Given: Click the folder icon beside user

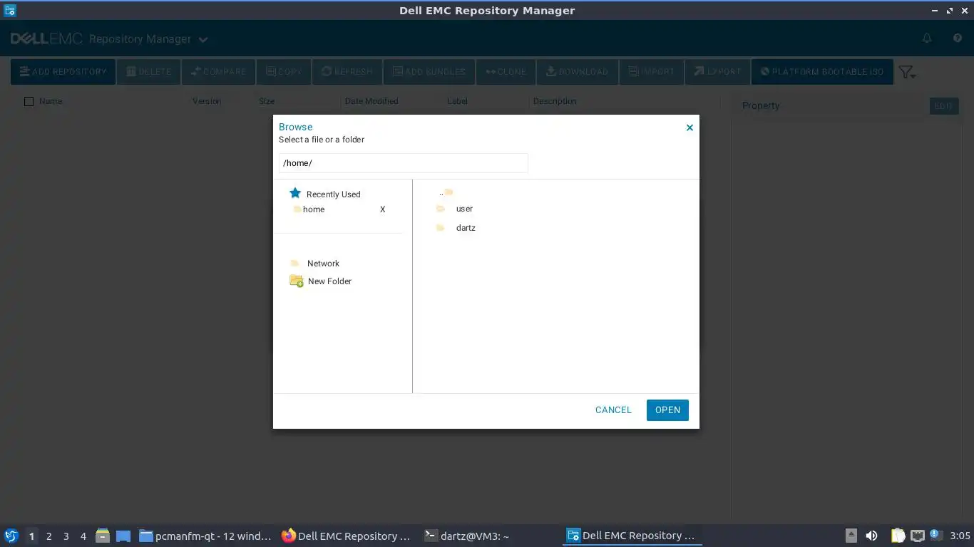Looking at the screenshot, I should click(441, 209).
